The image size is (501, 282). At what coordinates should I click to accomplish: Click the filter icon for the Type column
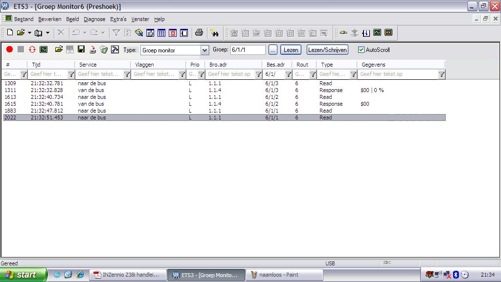click(x=353, y=74)
